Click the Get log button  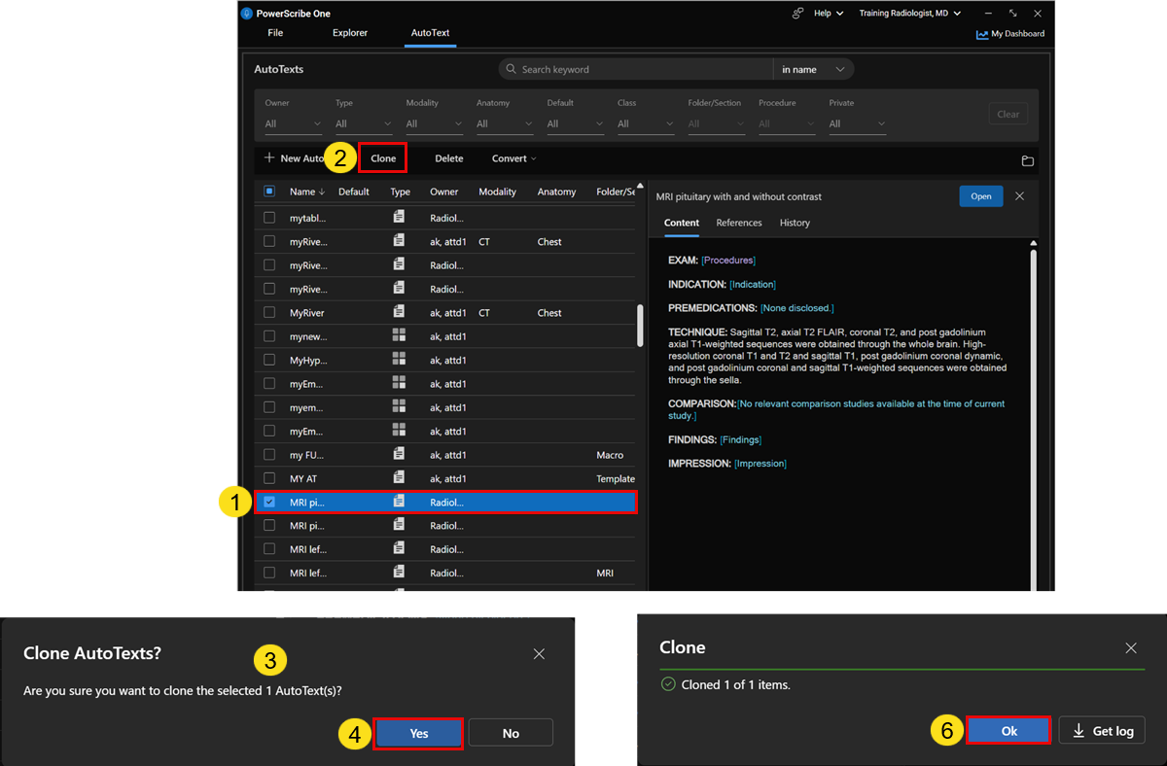(x=1102, y=731)
